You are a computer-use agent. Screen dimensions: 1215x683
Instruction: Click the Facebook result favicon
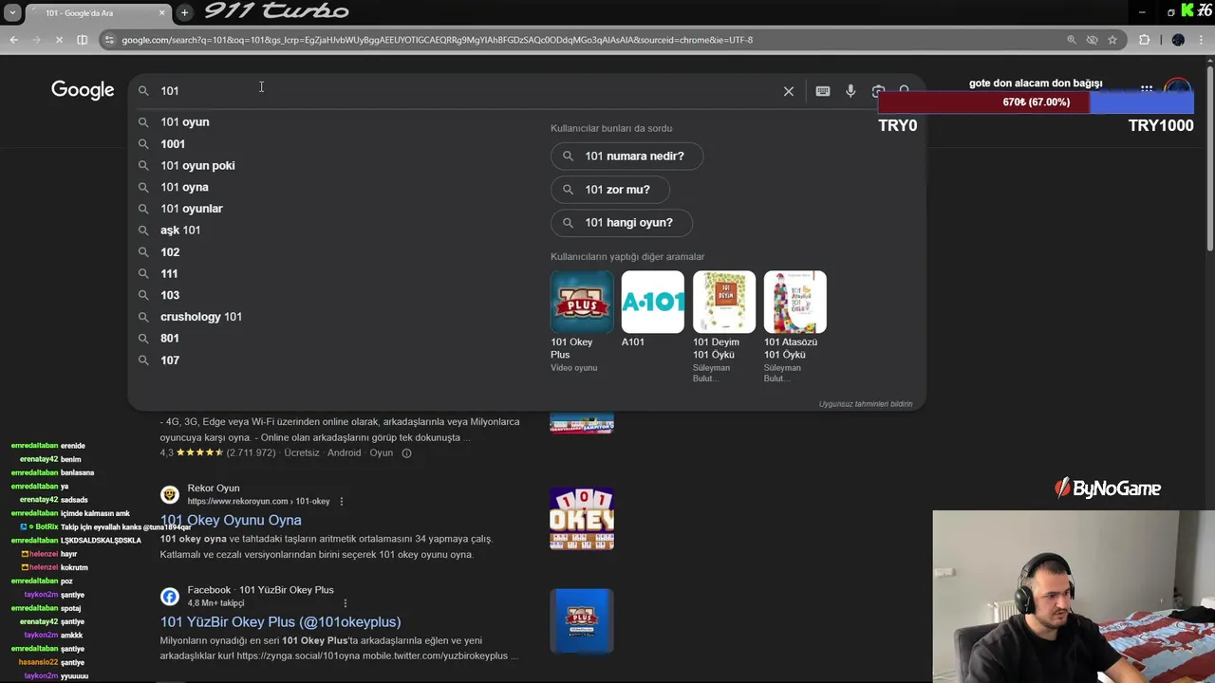click(170, 597)
